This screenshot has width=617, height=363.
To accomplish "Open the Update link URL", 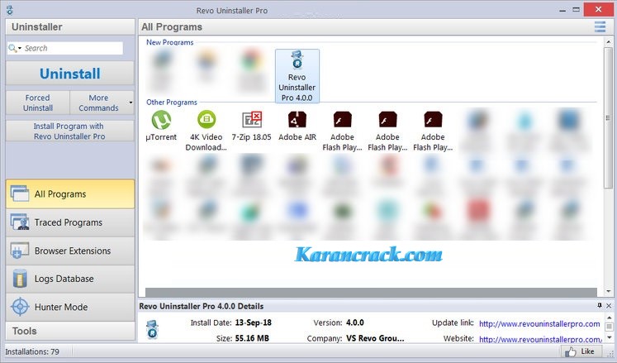I will click(x=539, y=324).
